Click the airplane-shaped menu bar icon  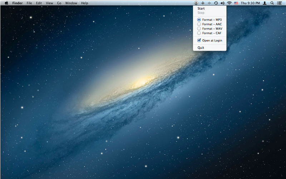(x=203, y=3)
